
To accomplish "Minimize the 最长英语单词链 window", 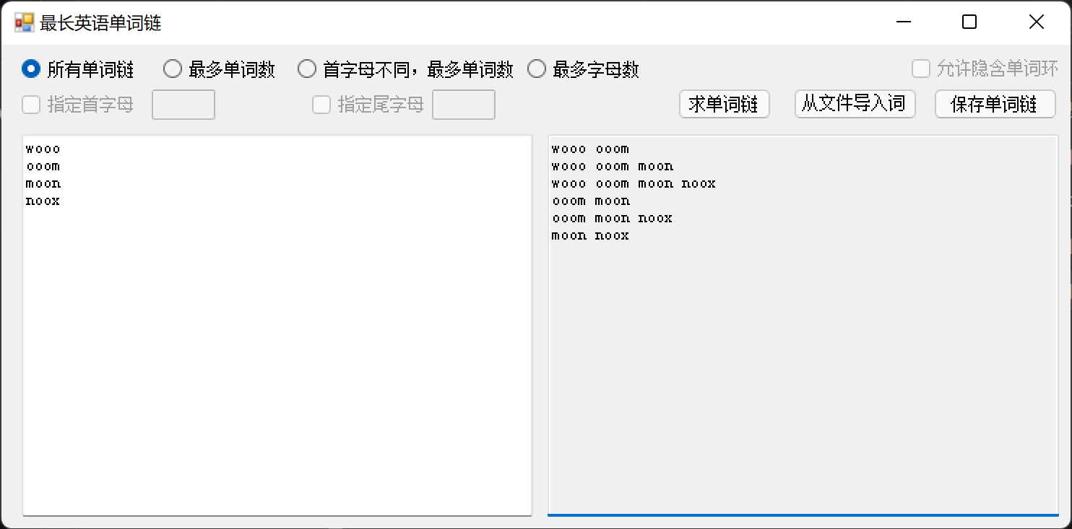I will [903, 22].
